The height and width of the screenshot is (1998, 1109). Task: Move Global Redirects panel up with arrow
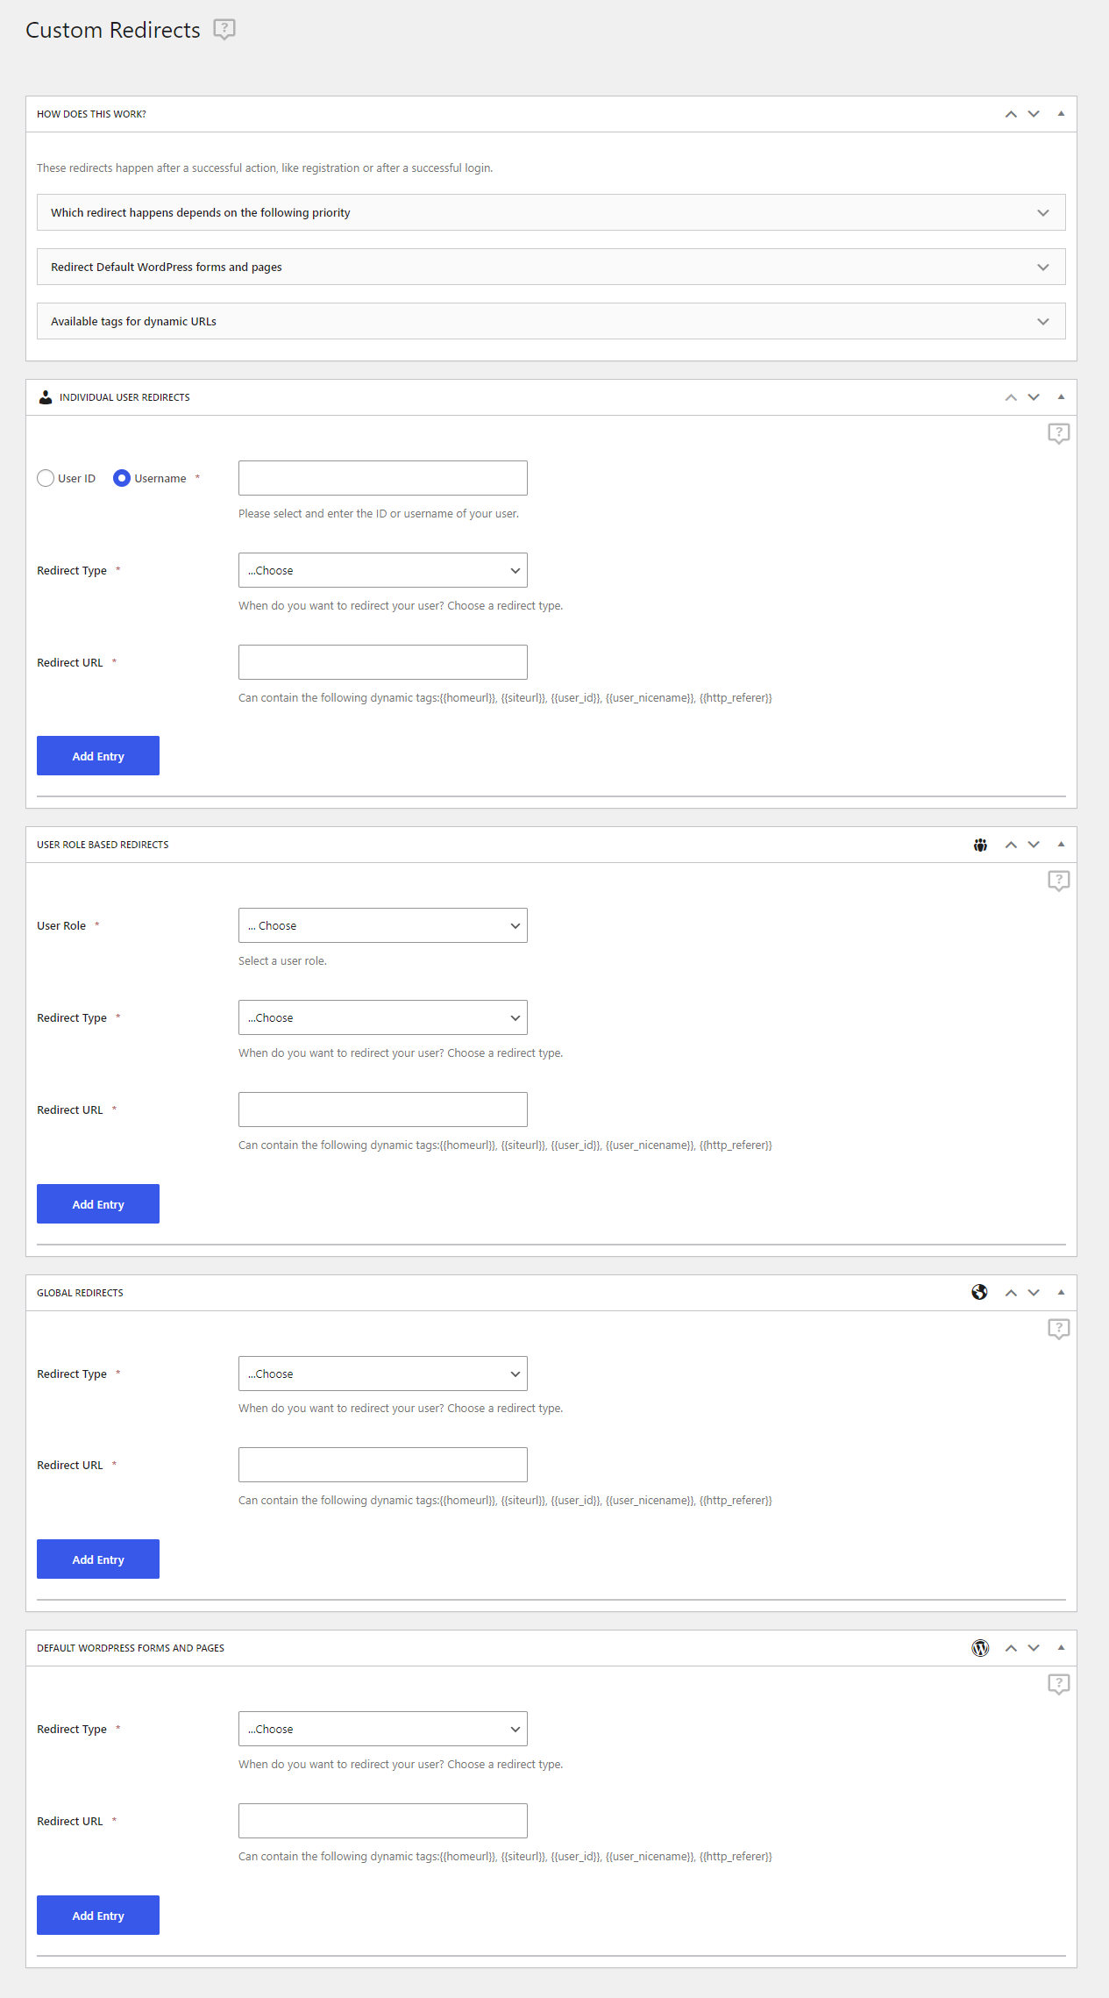click(1011, 1293)
